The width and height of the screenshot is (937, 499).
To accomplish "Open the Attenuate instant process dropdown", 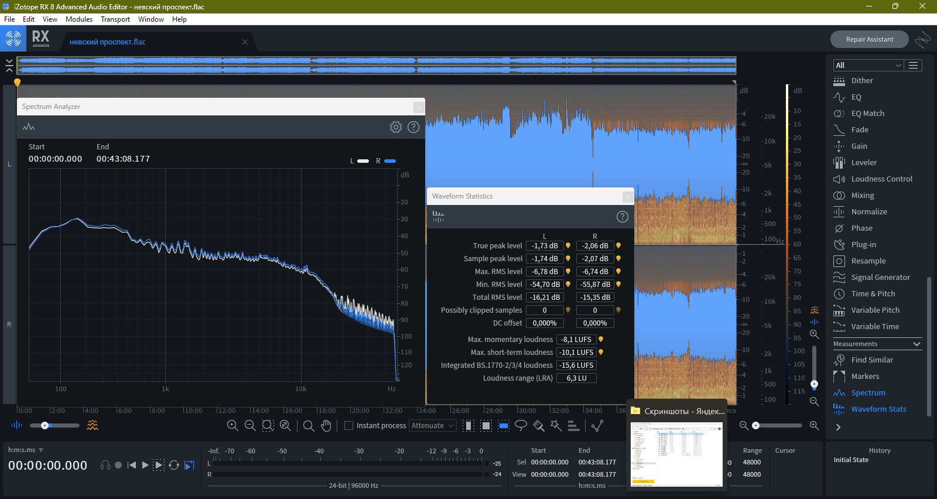I will coord(433,426).
